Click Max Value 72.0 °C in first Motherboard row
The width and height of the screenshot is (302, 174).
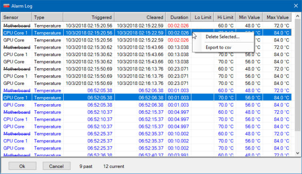(281, 25)
